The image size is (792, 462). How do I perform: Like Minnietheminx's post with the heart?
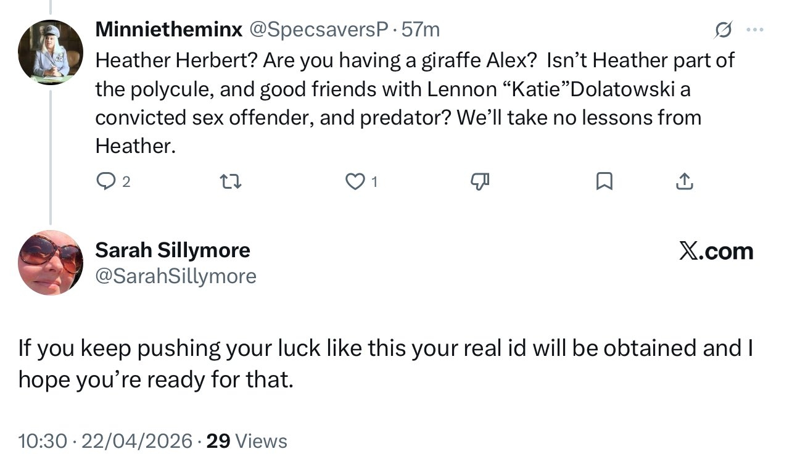tap(355, 181)
